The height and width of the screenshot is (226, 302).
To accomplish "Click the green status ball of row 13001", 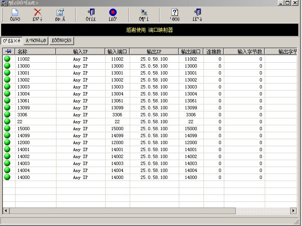I will [7, 72].
